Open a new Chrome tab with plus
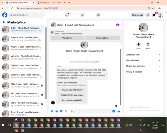Image resolution: width=167 pixels, height=133 pixels. [x=69, y=3]
